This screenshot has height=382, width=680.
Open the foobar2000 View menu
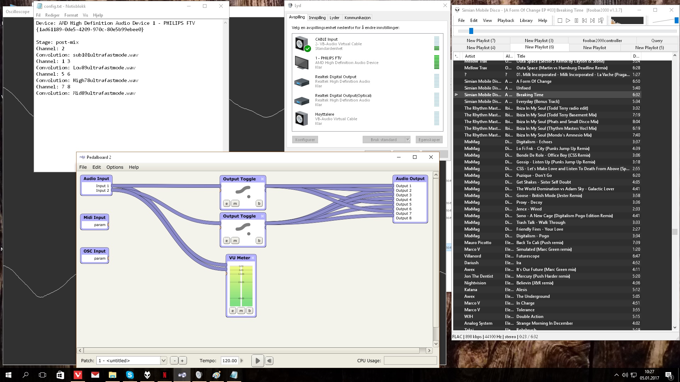point(487,21)
